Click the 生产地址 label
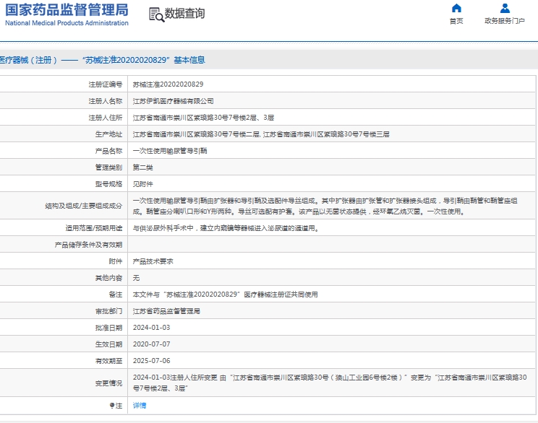 (x=108, y=134)
